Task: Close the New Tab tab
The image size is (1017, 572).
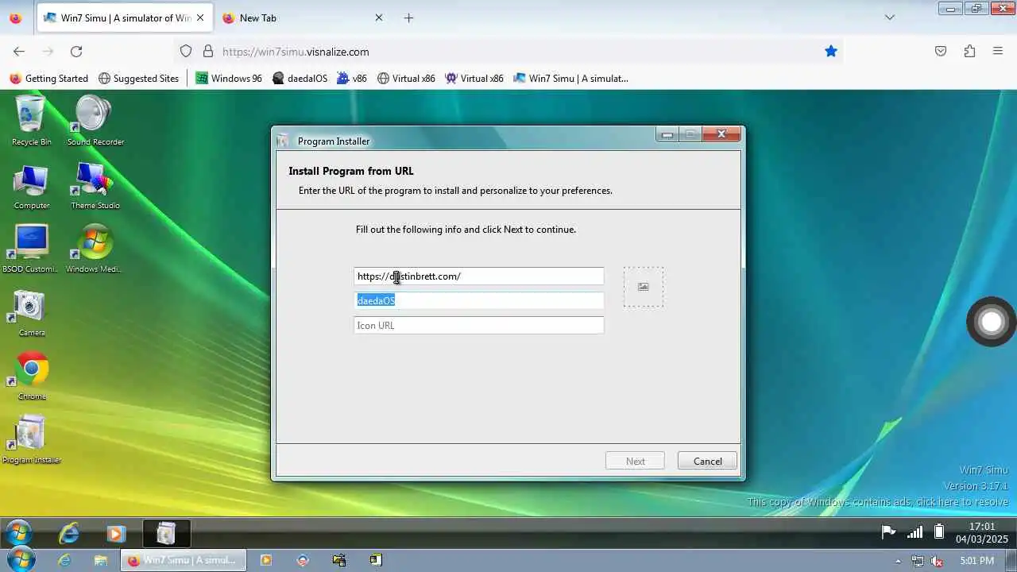Action: pos(379,17)
